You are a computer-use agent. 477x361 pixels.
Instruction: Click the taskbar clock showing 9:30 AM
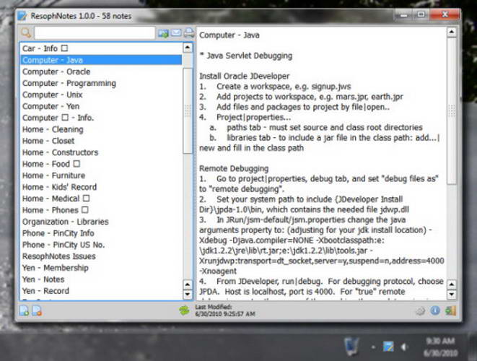(x=440, y=347)
